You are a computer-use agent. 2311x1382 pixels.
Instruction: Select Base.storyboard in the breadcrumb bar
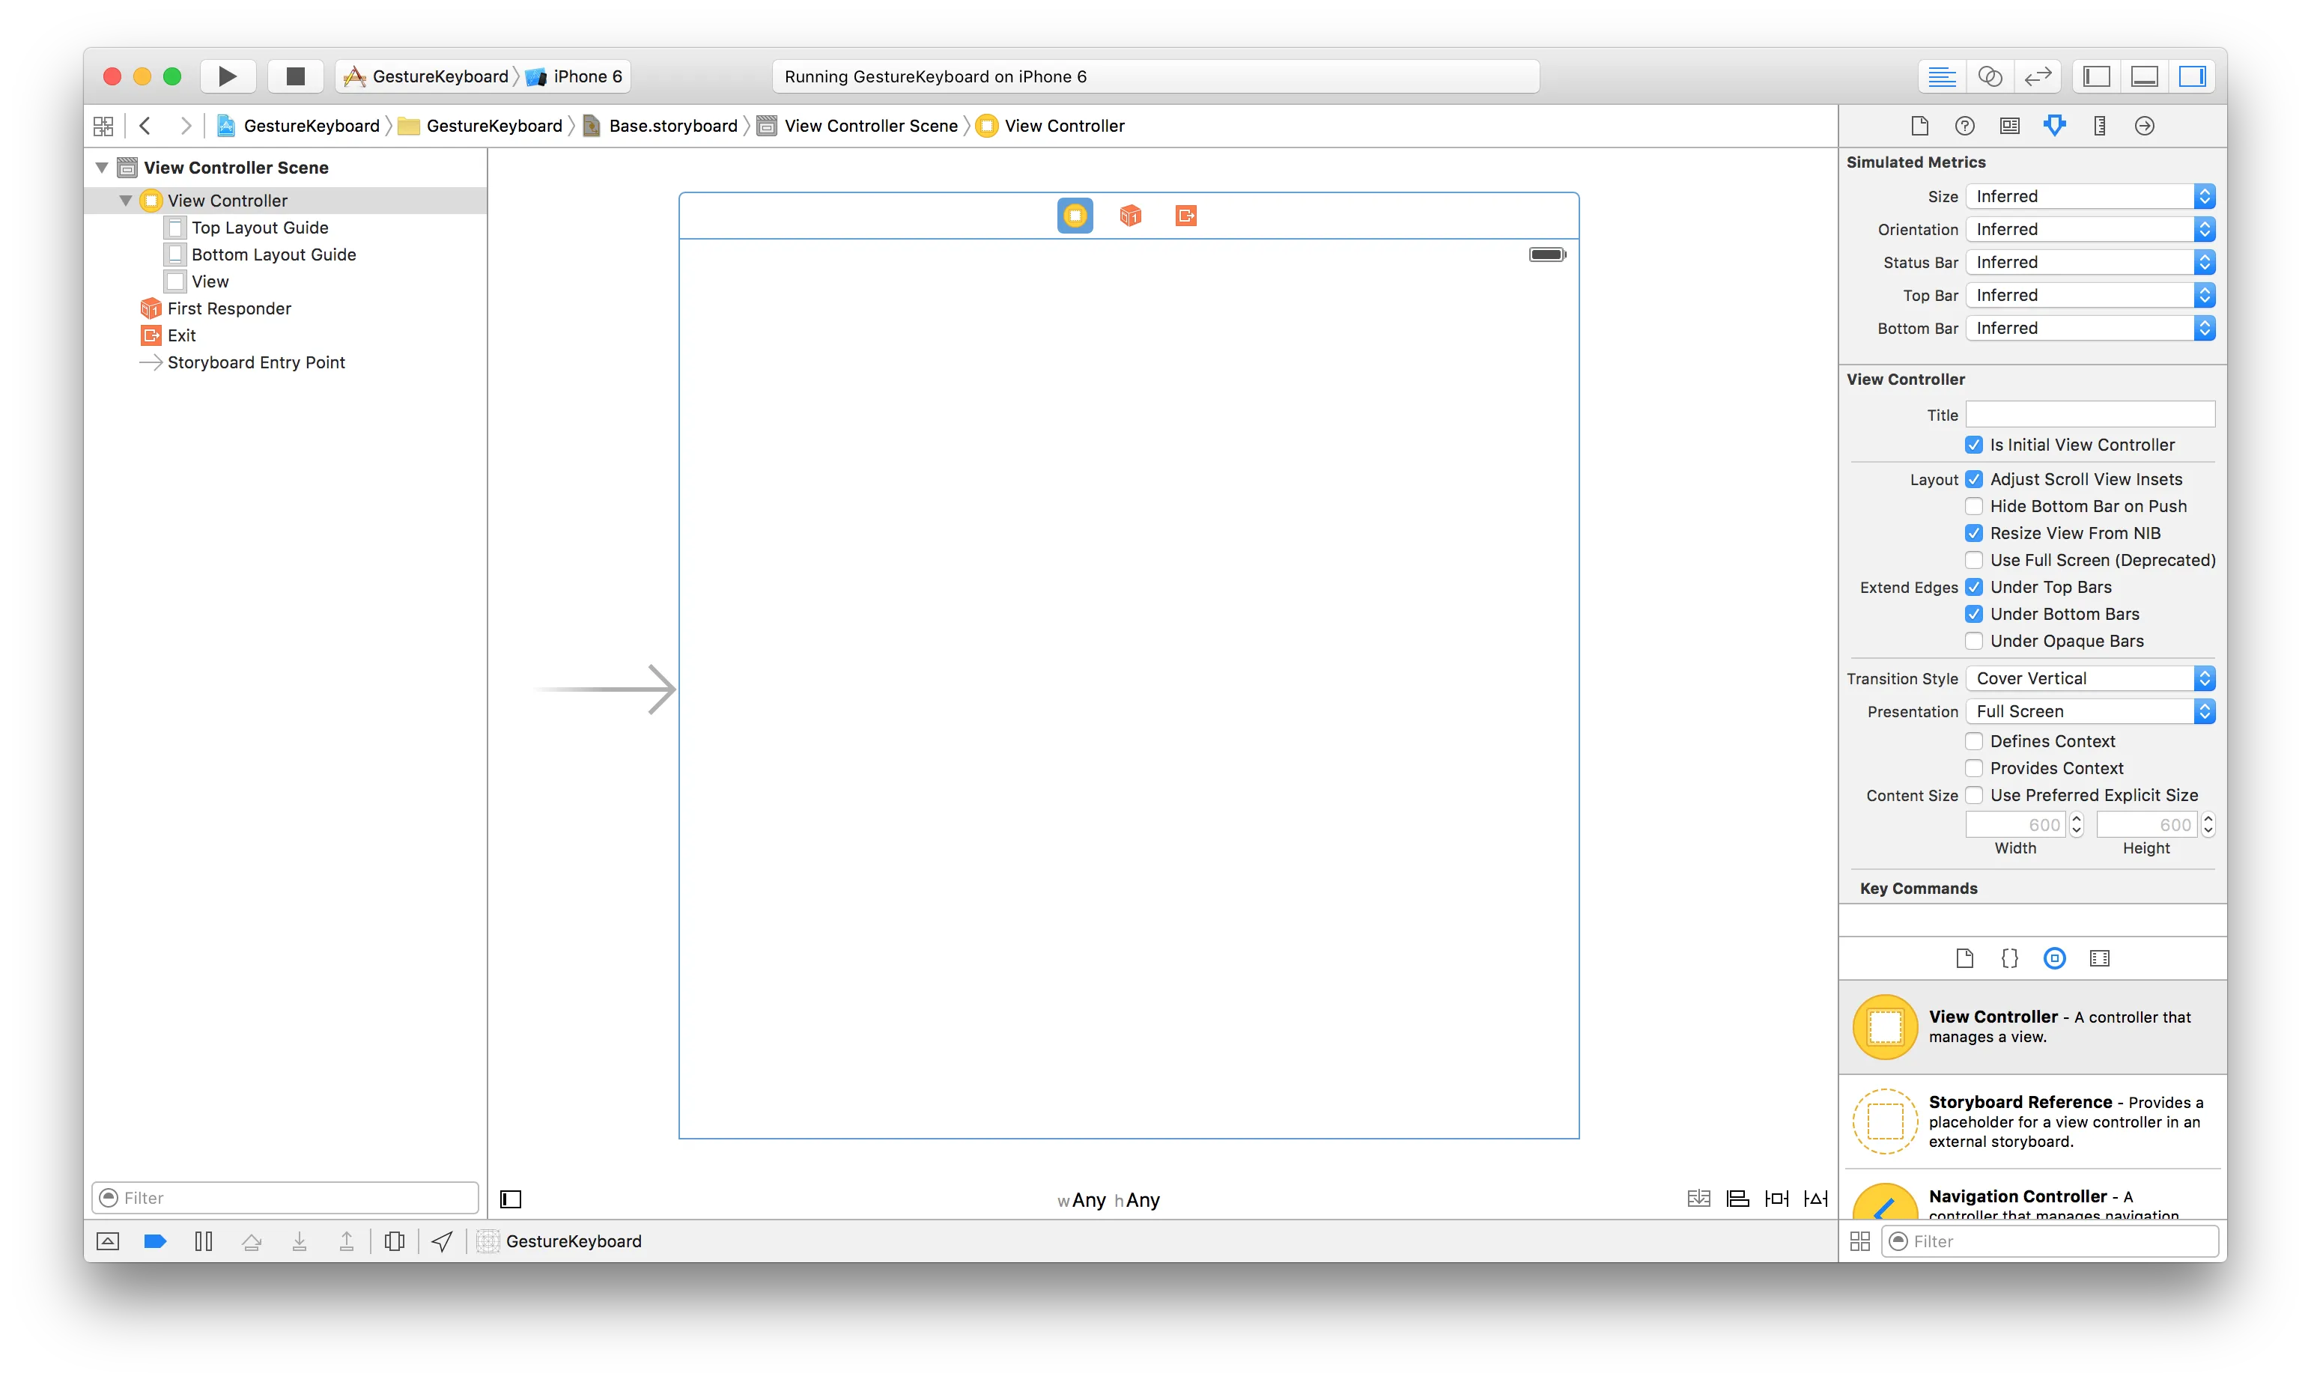[672, 126]
